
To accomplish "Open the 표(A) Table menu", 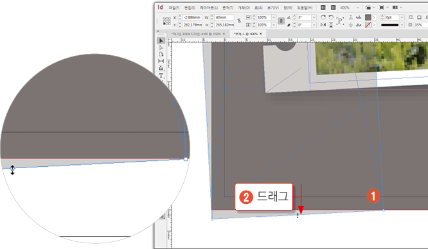I will tap(258, 8).
